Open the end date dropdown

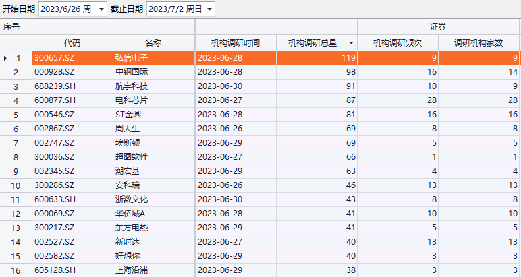pyautogui.click(x=209, y=9)
